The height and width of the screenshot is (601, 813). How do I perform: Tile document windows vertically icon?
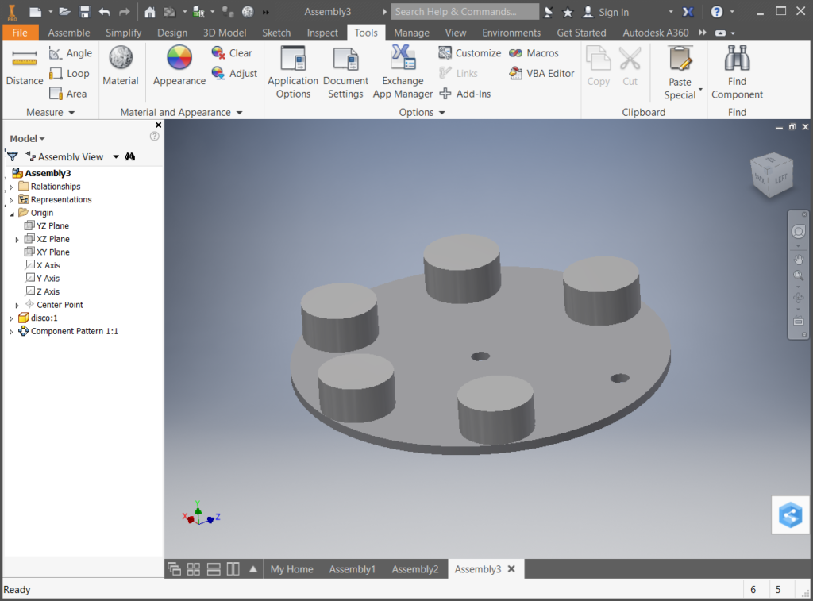(x=233, y=569)
